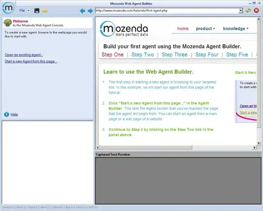This screenshot has height=211, width=263.
Task: Click the "Continue to Step 2" instruction text
Action: coord(161,132)
